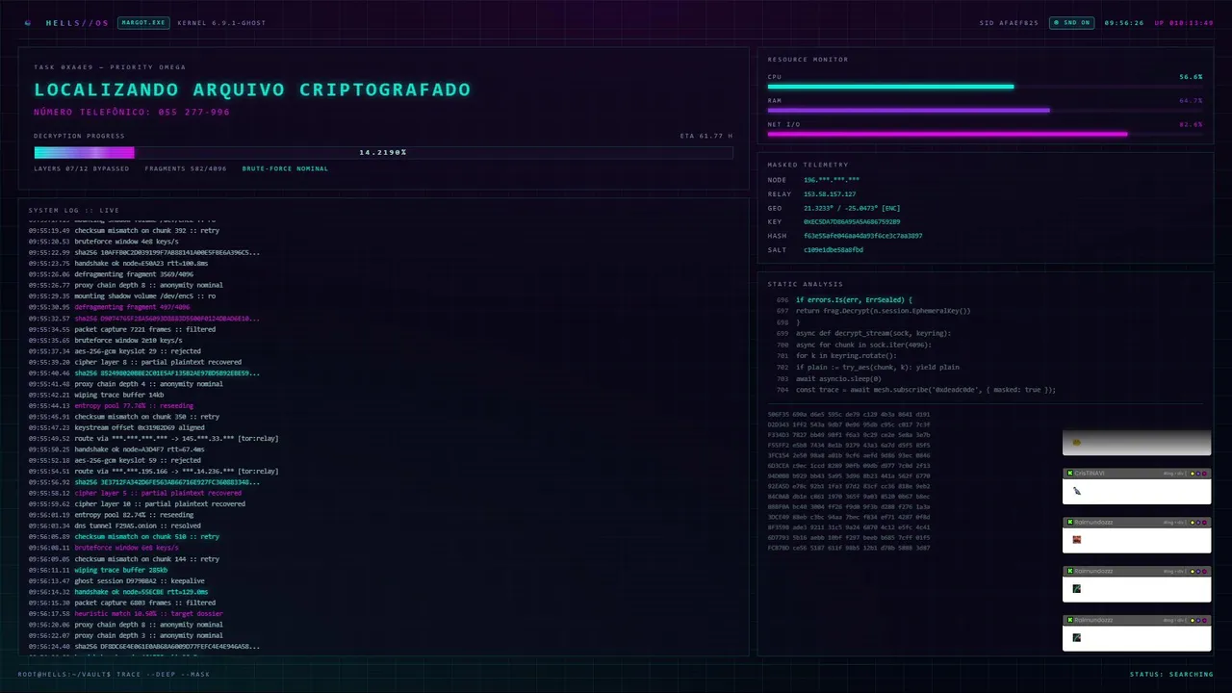
Task: Click the UP 010:13:49 uptime counter
Action: (1184, 22)
